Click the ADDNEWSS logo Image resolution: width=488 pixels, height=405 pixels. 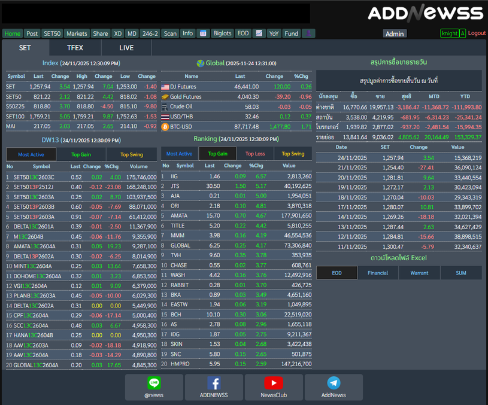tap(425, 13)
